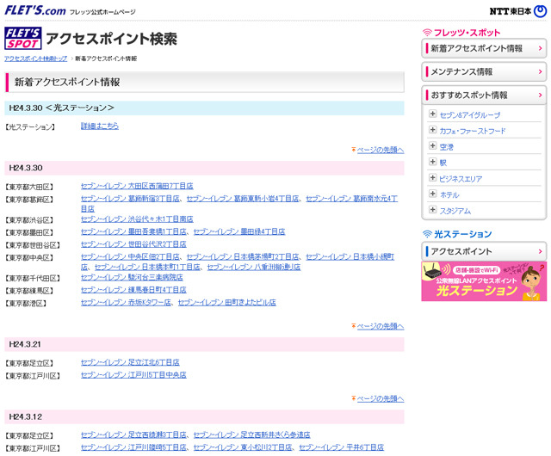This screenshot has height=456, width=551.
Task: Expand the セブン&アイグループ plus icon
Action: click(x=432, y=114)
